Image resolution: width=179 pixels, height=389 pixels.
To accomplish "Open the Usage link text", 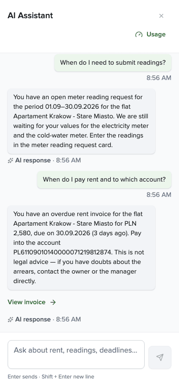I will (x=156, y=34).
